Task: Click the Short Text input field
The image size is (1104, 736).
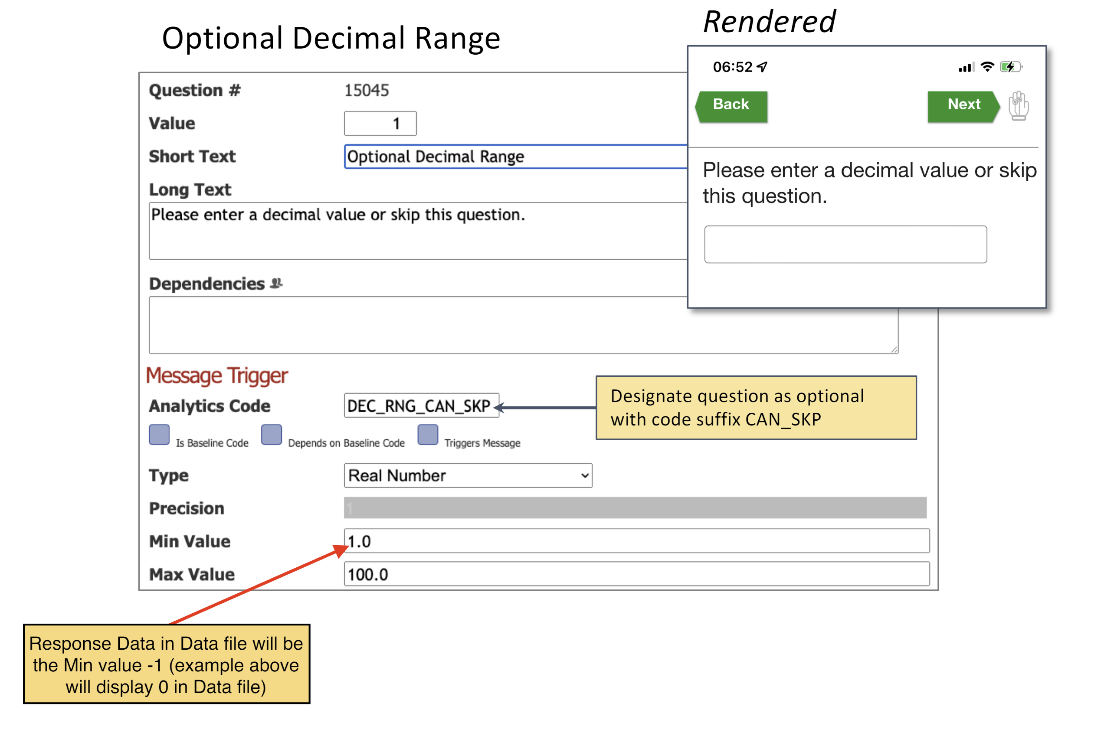Action: click(515, 157)
